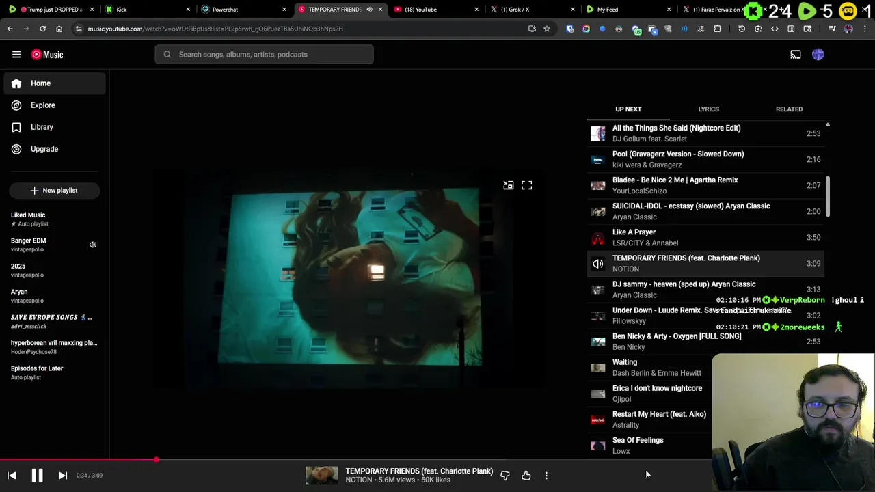Viewport: 875px width, 492px height.
Task: Play SUICIDAL-IDOL ecstasy from queue
Action: click(x=705, y=211)
